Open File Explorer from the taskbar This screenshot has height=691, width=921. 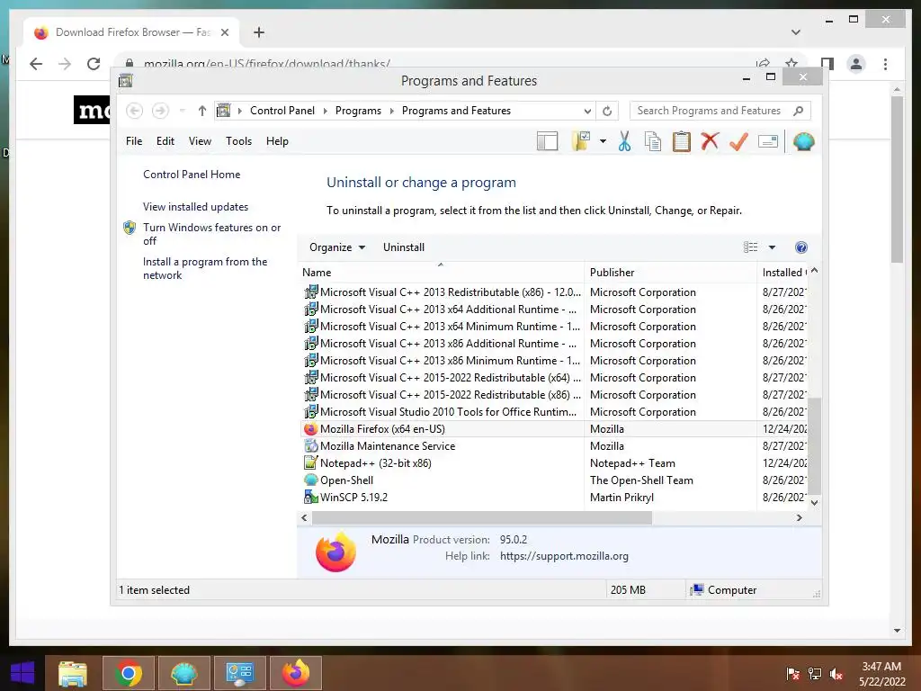click(73, 673)
